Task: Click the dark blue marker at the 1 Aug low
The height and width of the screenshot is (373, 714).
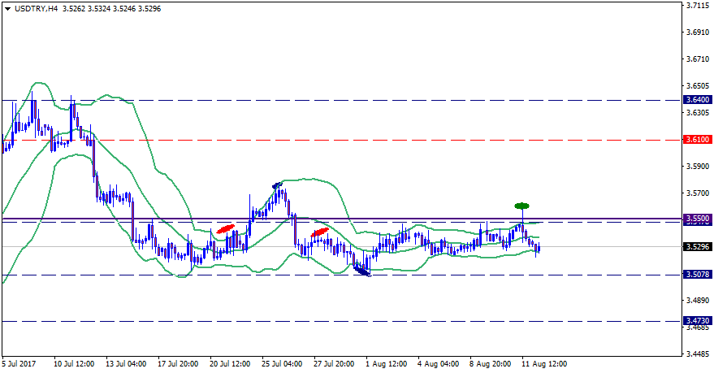Action: tap(362, 272)
